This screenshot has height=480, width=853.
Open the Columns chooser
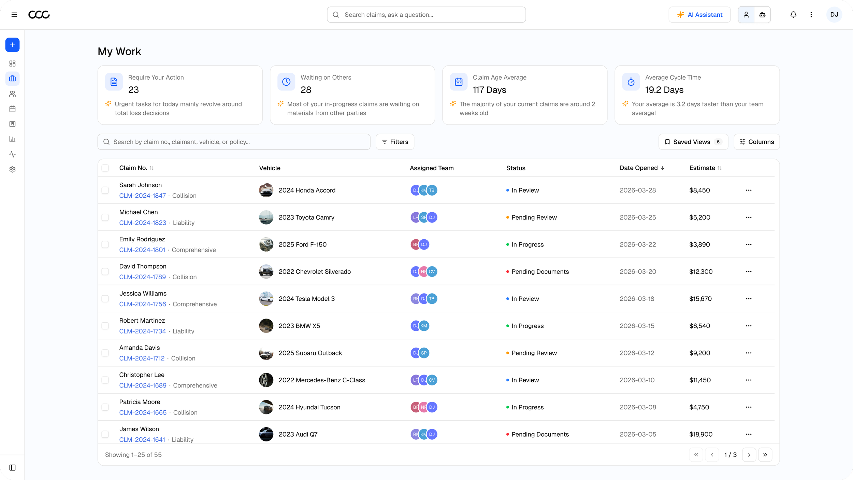point(756,142)
